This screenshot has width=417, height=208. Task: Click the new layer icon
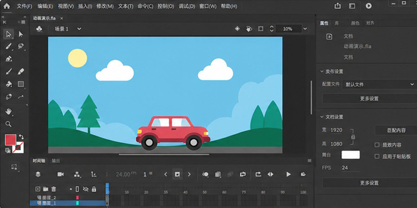click(x=38, y=189)
